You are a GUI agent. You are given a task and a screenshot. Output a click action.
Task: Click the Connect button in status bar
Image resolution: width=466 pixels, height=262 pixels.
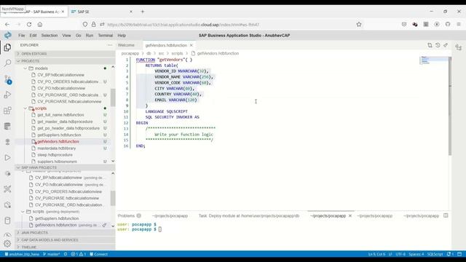pos(99,254)
